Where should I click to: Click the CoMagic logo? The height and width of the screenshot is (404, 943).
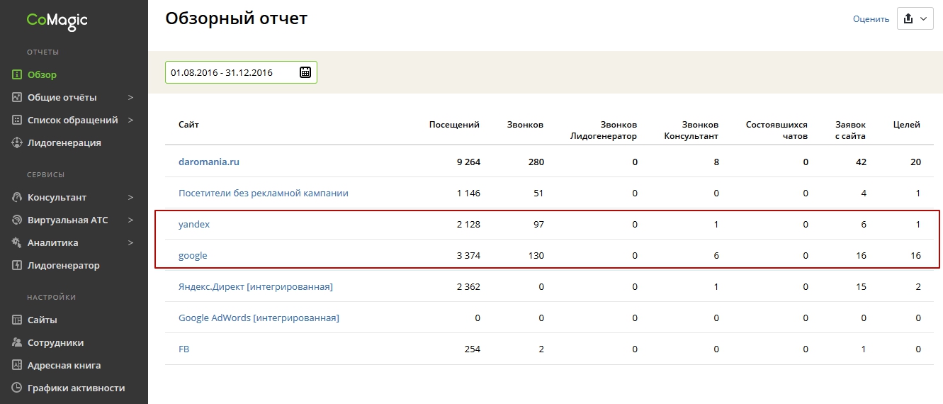point(57,21)
